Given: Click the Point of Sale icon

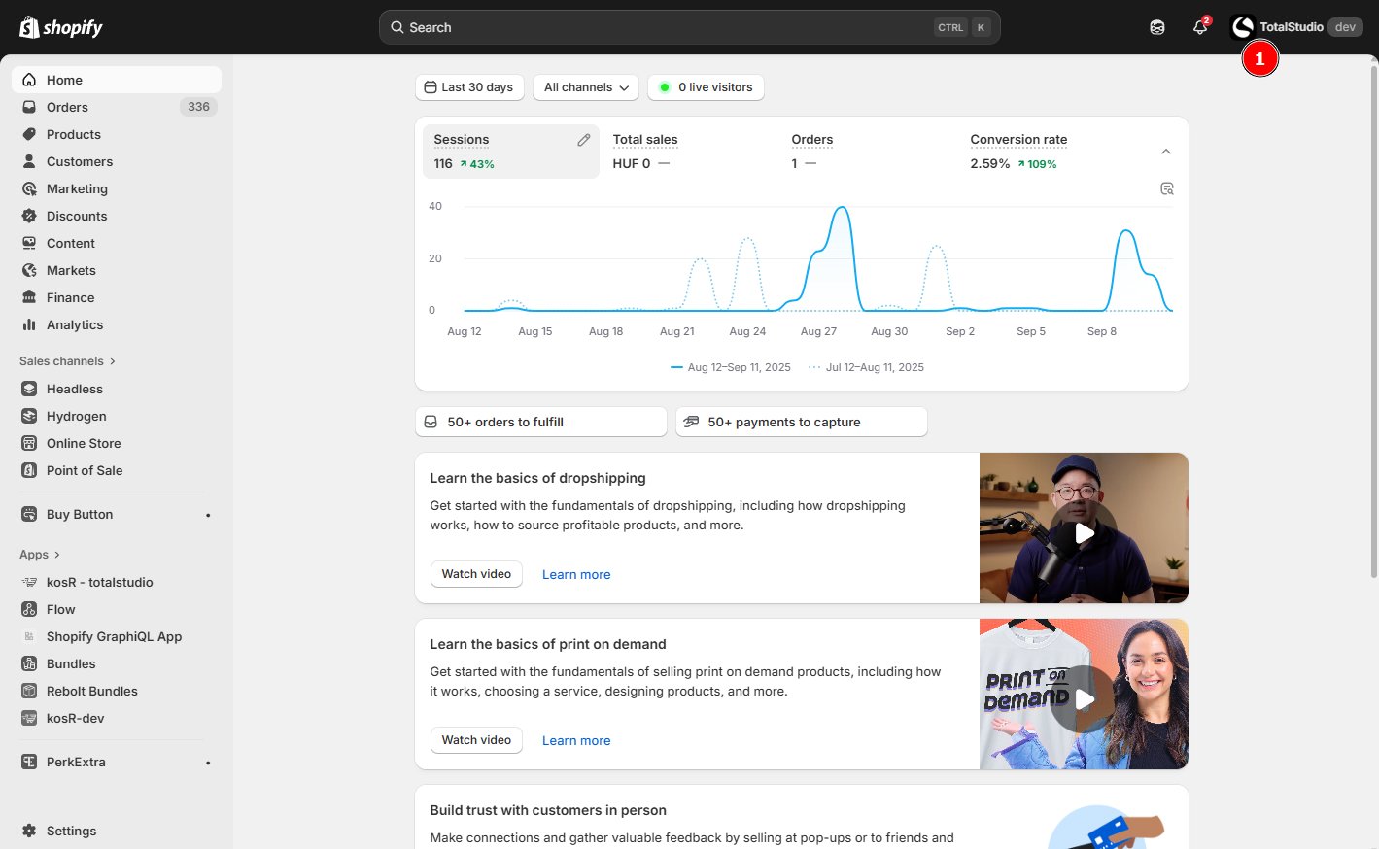Looking at the screenshot, I should (29, 470).
